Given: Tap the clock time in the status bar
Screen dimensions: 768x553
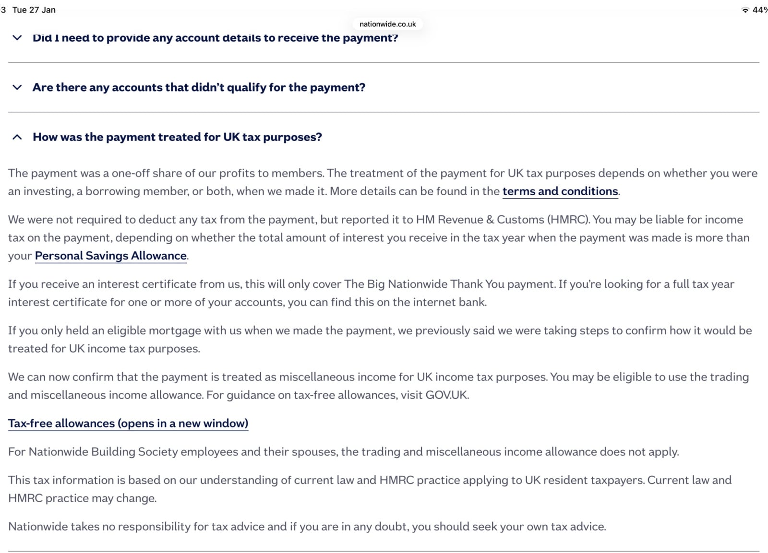Looking at the screenshot, I should (x=3, y=10).
